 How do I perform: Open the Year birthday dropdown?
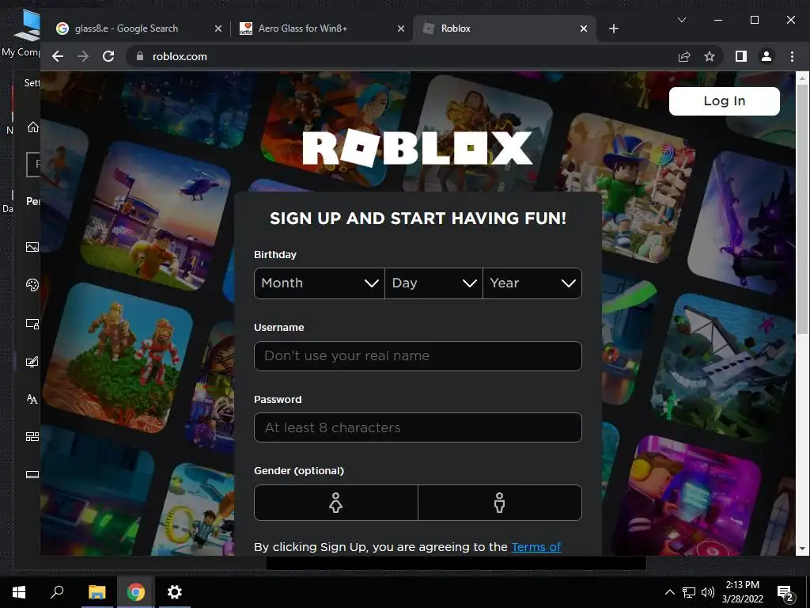pyautogui.click(x=532, y=283)
